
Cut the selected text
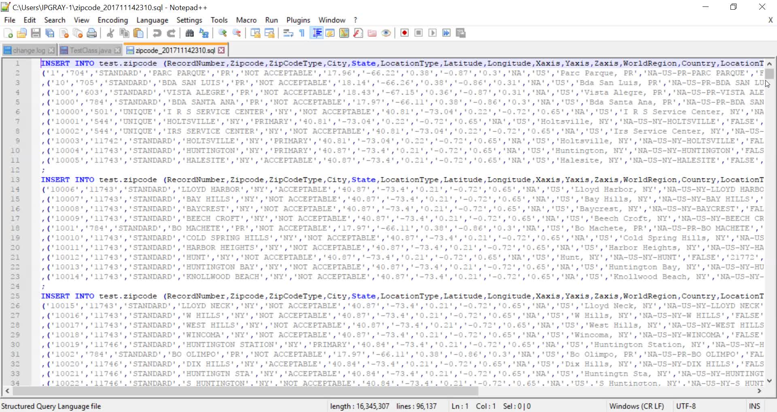point(110,33)
